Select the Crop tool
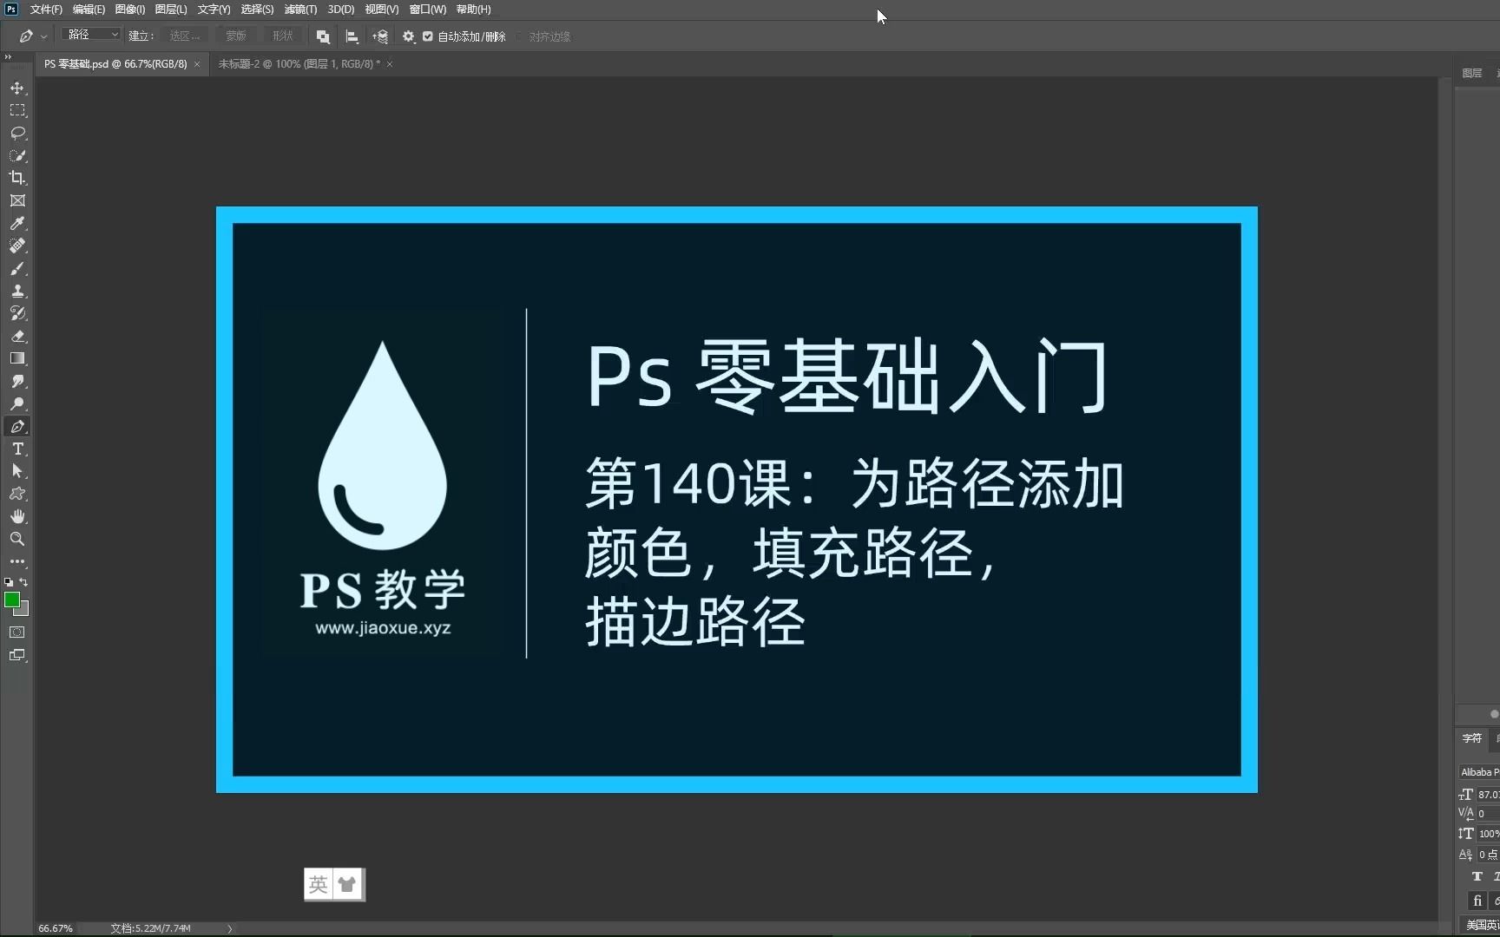The width and height of the screenshot is (1500, 937). 17,178
